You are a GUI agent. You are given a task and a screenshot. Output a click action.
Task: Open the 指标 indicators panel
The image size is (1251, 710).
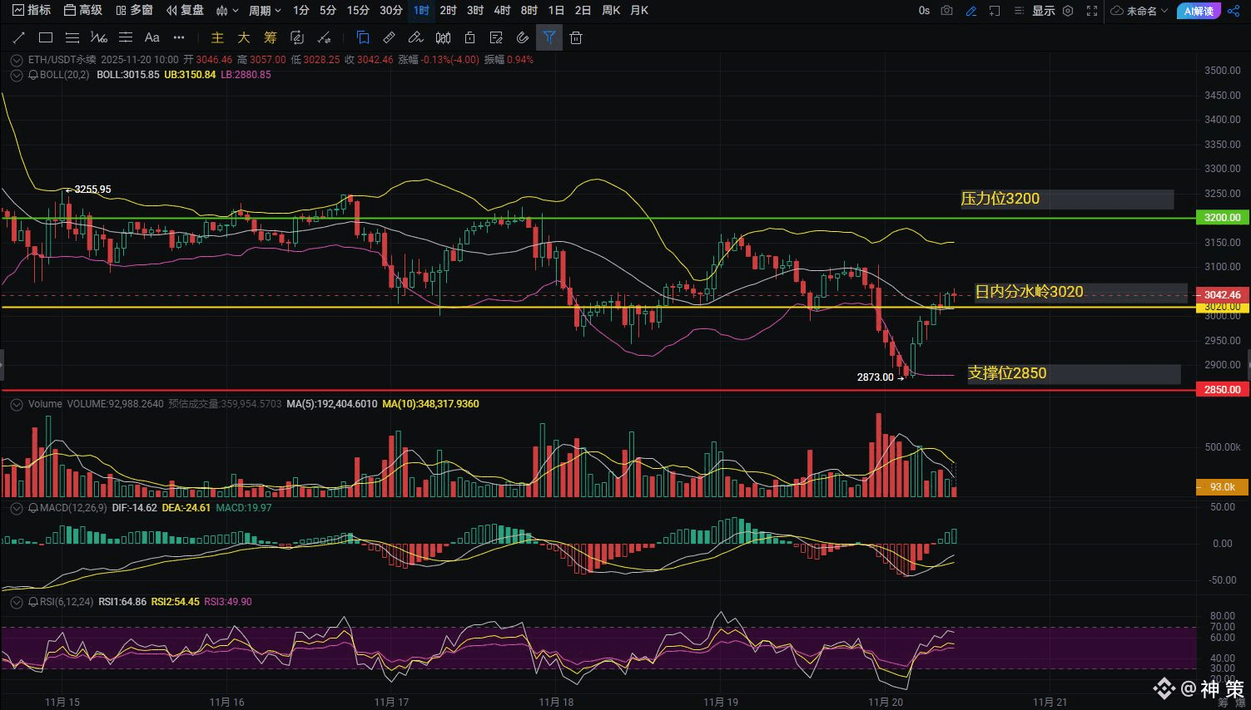coord(32,11)
